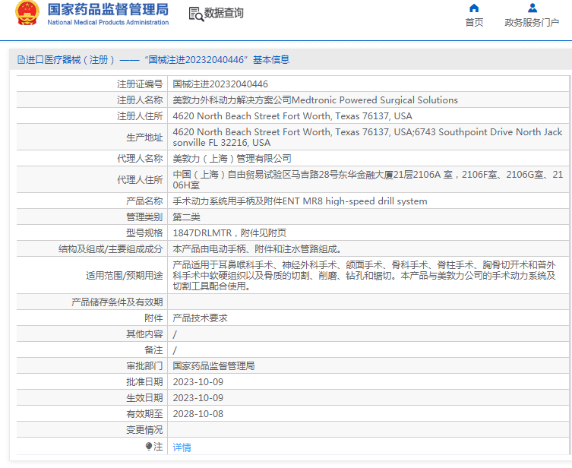Click the 审批部门 row label
The width and height of the screenshot is (572, 468).
[144, 366]
